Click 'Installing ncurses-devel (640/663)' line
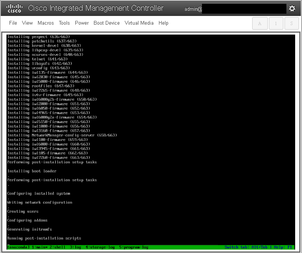Screen dimensions: 302x253 point(45,55)
